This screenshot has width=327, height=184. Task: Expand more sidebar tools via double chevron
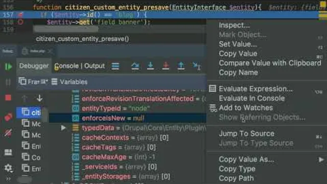tap(8, 179)
